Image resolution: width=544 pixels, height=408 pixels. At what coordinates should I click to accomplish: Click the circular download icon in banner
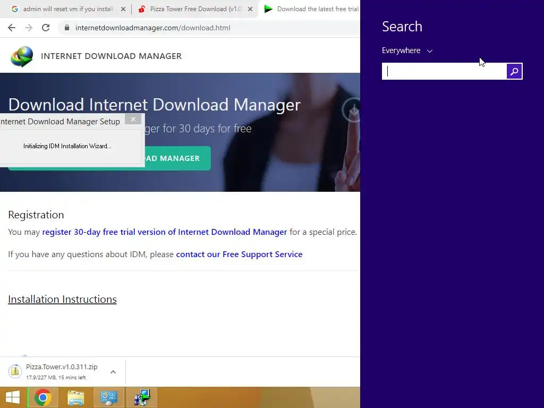[352, 109]
